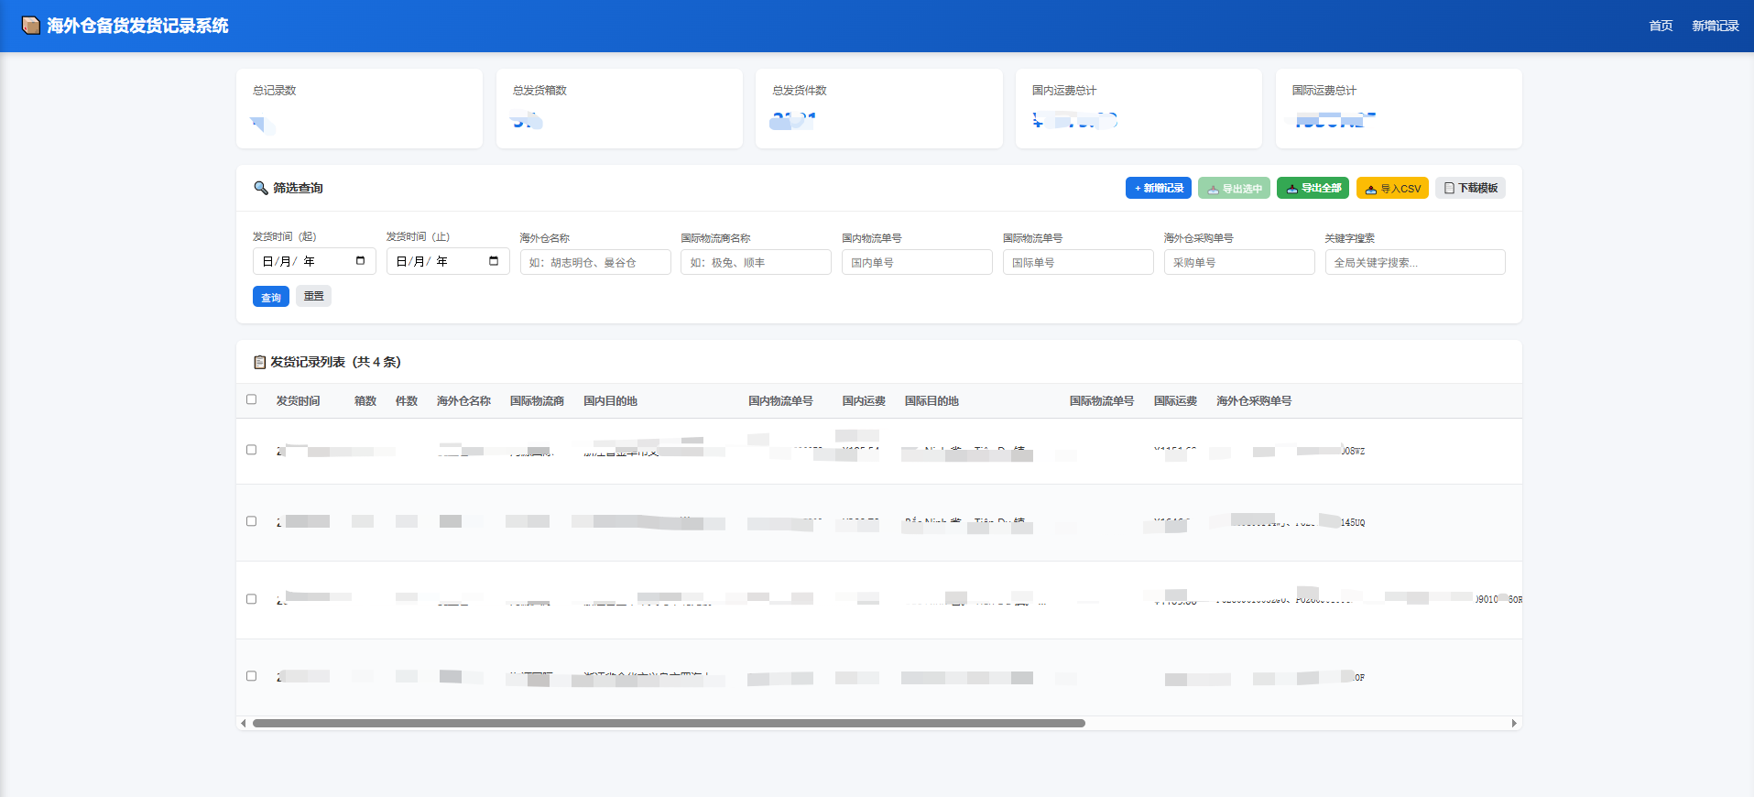Click the 件数 column header
The image size is (1754, 797).
407,401
